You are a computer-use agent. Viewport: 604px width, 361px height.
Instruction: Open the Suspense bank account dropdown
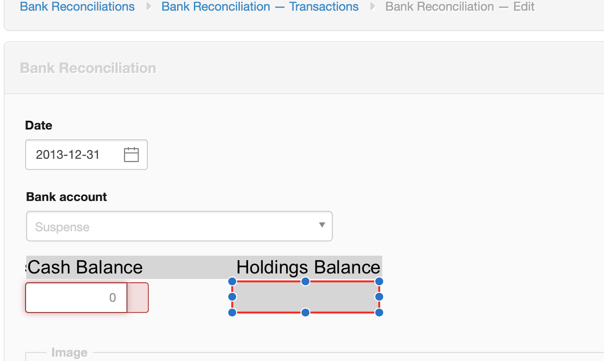point(173,227)
